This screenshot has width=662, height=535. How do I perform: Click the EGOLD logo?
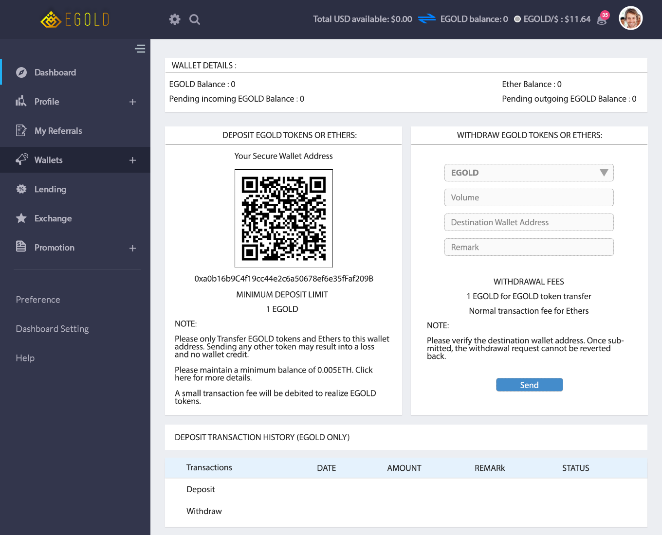pyautogui.click(x=75, y=19)
